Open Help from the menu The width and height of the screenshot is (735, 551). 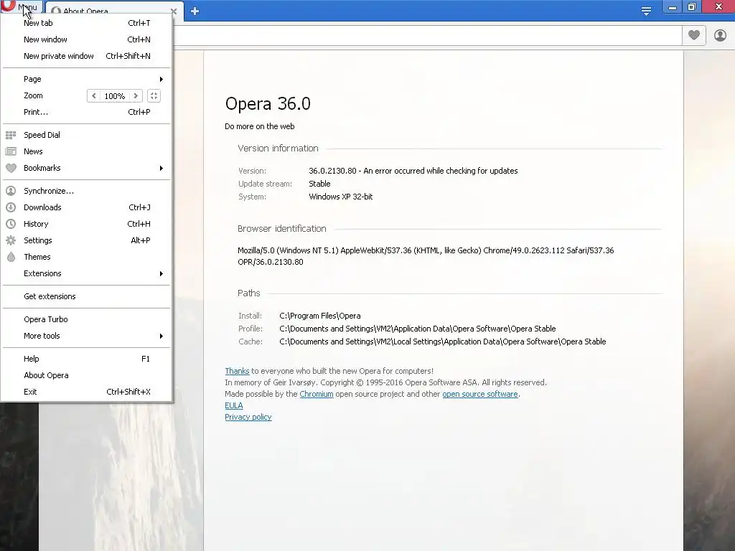coord(87,359)
